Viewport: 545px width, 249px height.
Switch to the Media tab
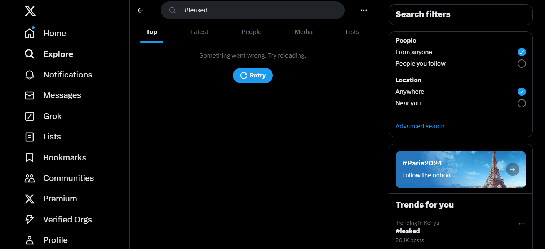(303, 32)
